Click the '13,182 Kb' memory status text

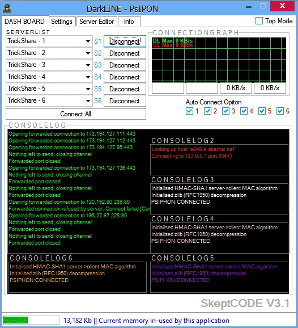(x=78, y=321)
